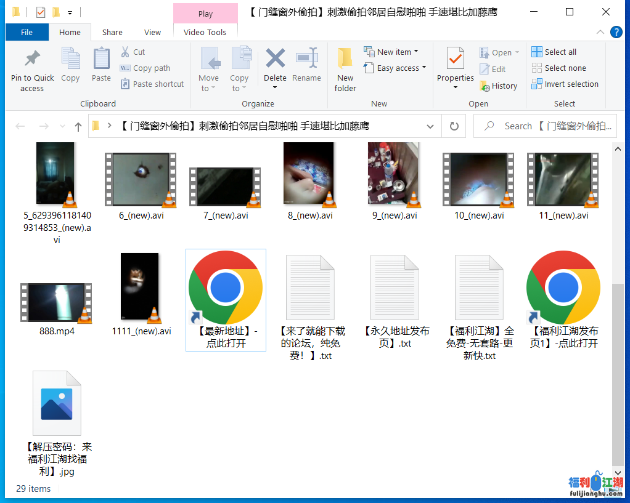The height and width of the screenshot is (503, 630).
Task: Expand the New item dropdown
Action: coord(395,52)
